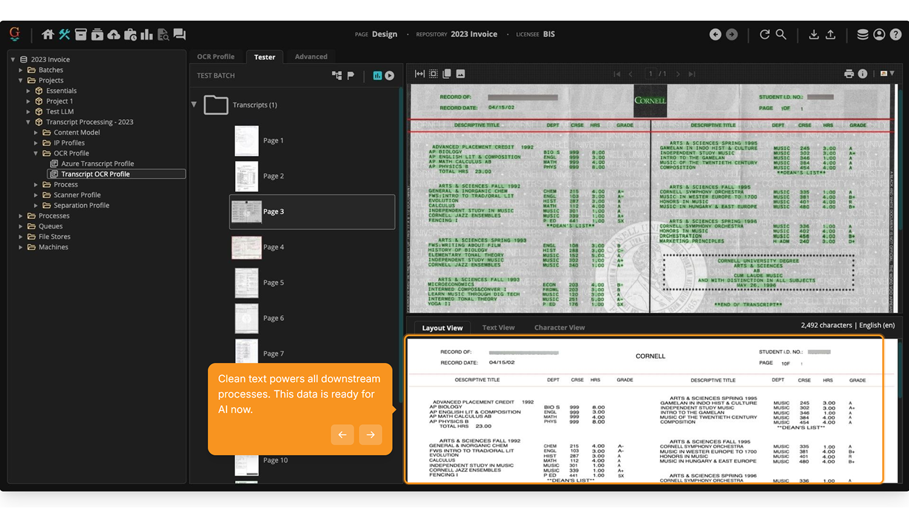Expand the Essentials project

[x=28, y=91]
